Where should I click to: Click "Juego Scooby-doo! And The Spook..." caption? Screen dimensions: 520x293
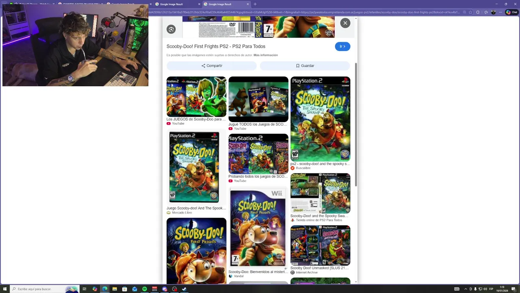click(196, 208)
